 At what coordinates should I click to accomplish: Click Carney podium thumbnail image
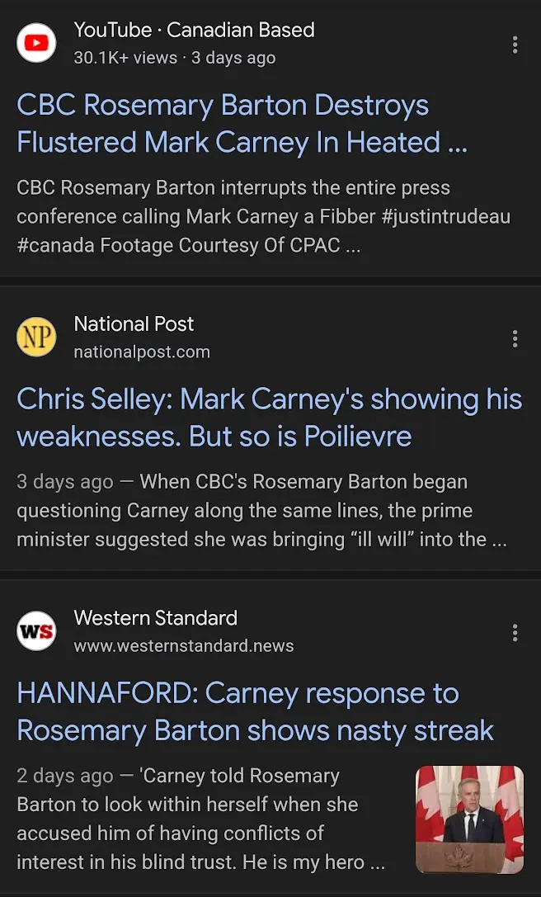tap(469, 819)
